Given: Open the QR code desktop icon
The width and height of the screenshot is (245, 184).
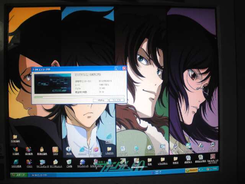Looking at the screenshot, I should (x=213, y=158).
